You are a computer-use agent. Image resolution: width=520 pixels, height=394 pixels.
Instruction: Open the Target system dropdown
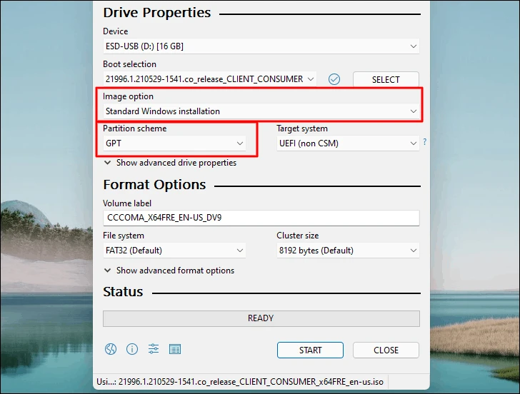coord(348,143)
